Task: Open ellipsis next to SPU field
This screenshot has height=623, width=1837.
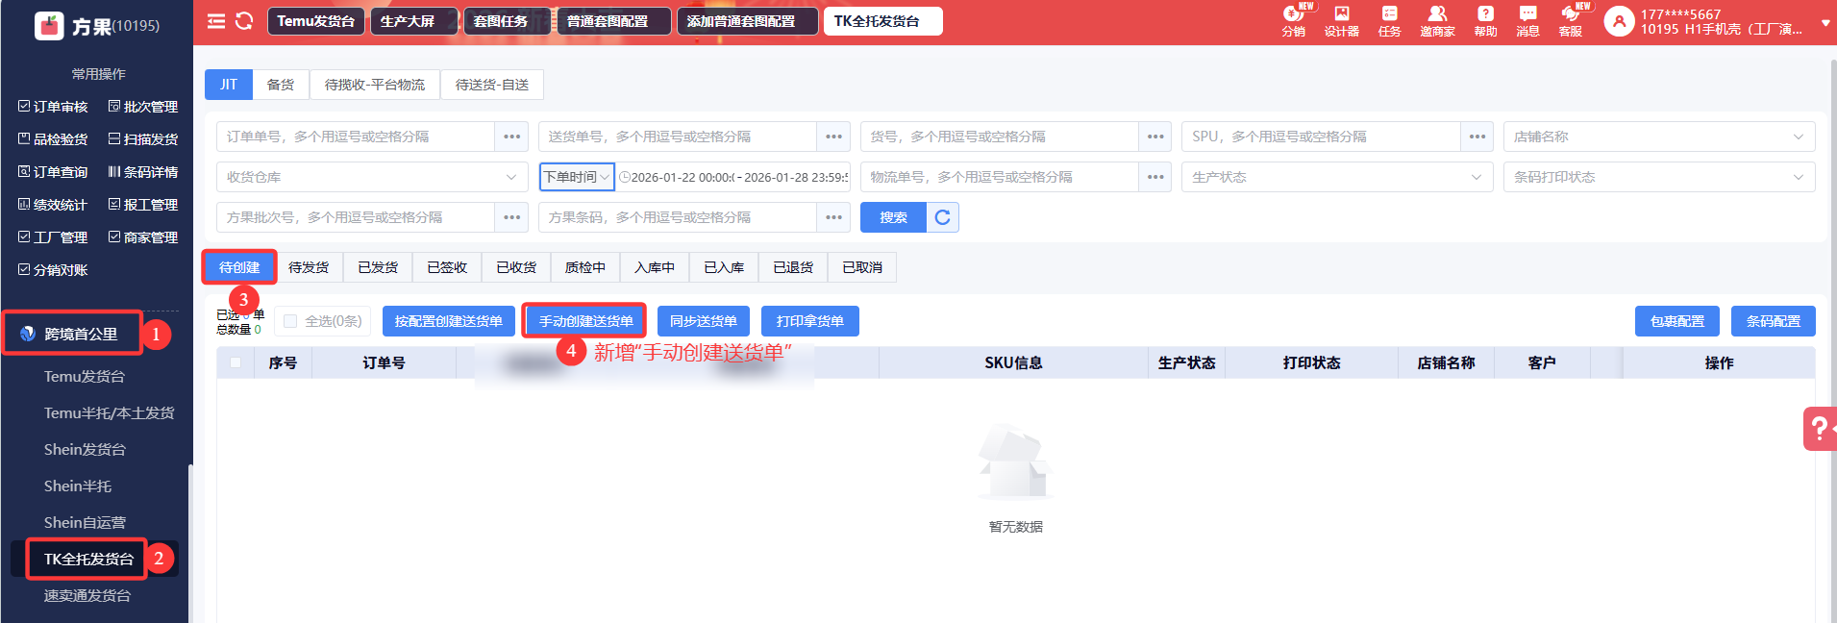Action: point(1477,137)
